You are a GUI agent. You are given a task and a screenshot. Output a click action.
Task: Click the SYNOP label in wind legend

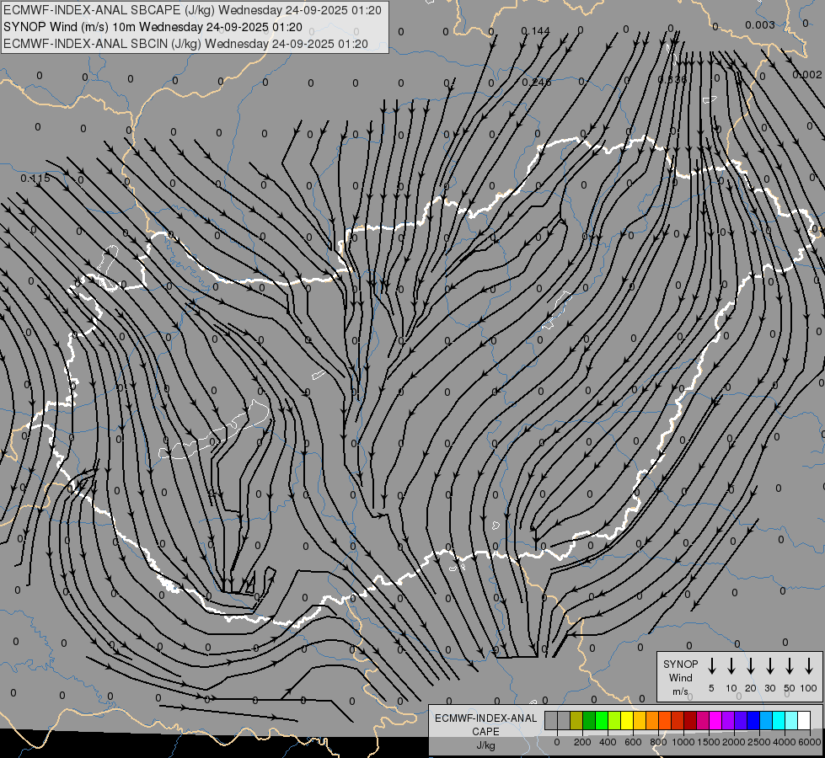[x=680, y=665]
